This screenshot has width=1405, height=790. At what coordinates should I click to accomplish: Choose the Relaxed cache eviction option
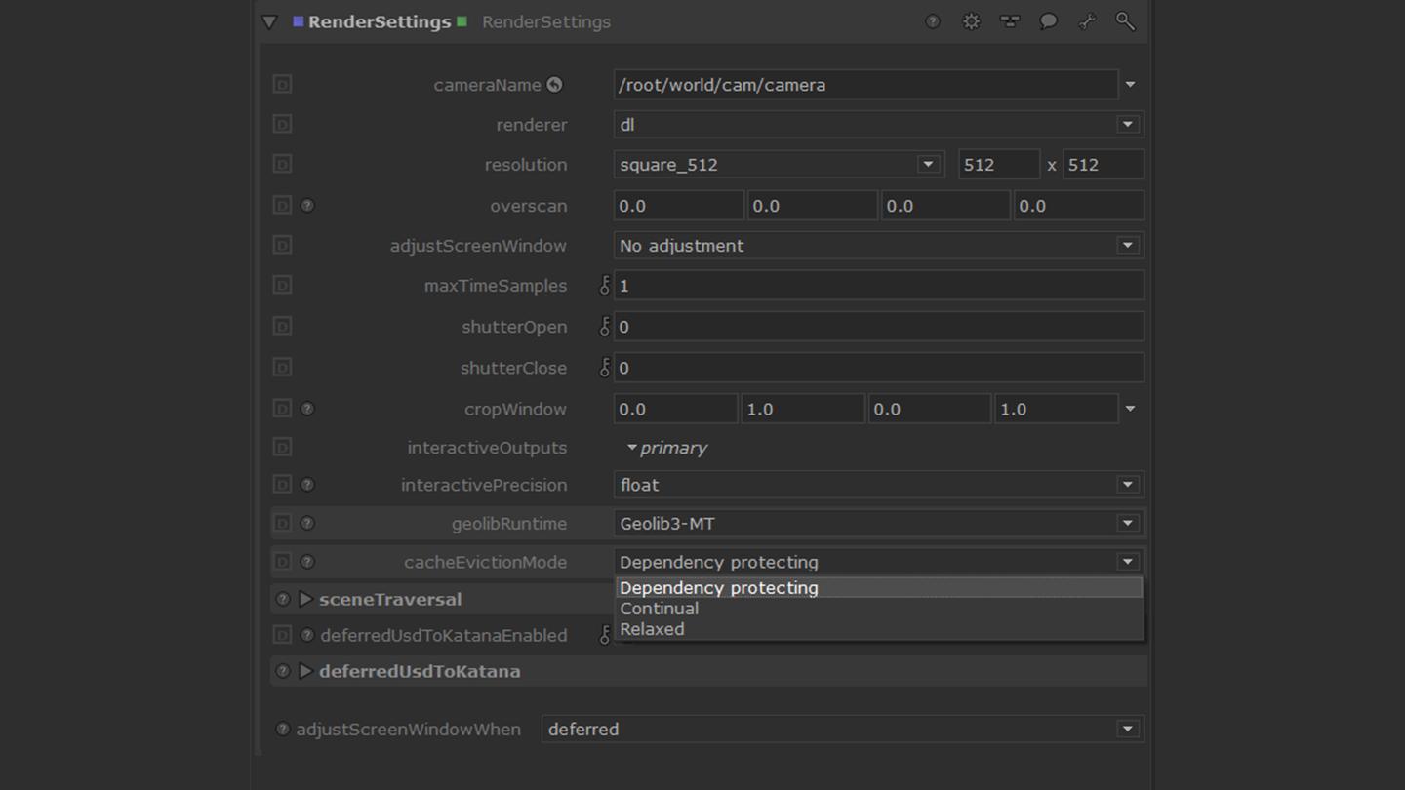point(652,629)
